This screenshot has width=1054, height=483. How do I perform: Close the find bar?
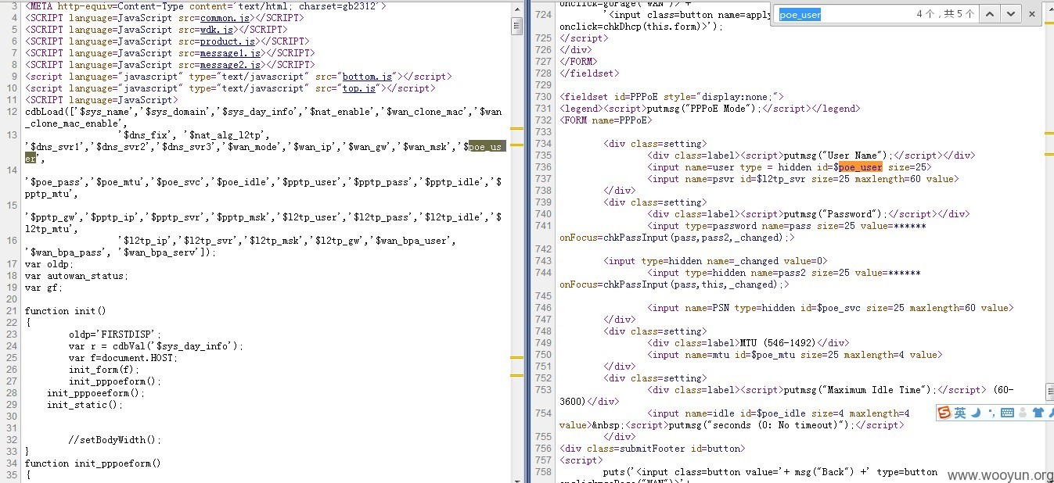[x=1031, y=14]
